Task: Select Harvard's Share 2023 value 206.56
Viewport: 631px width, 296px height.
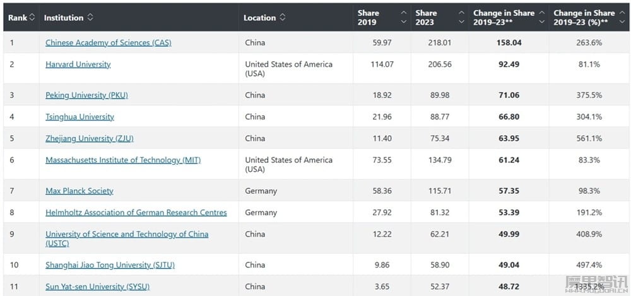Action: click(440, 64)
